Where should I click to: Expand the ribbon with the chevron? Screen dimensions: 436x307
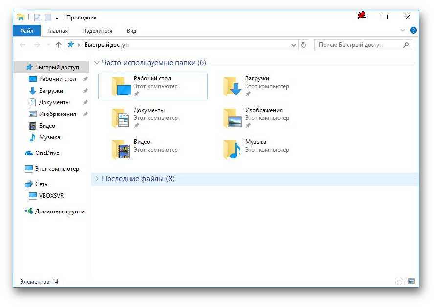pos(403,30)
